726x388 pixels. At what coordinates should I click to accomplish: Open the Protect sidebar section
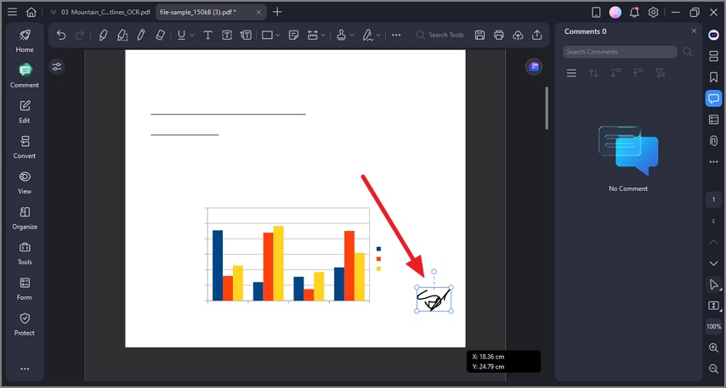coord(25,323)
